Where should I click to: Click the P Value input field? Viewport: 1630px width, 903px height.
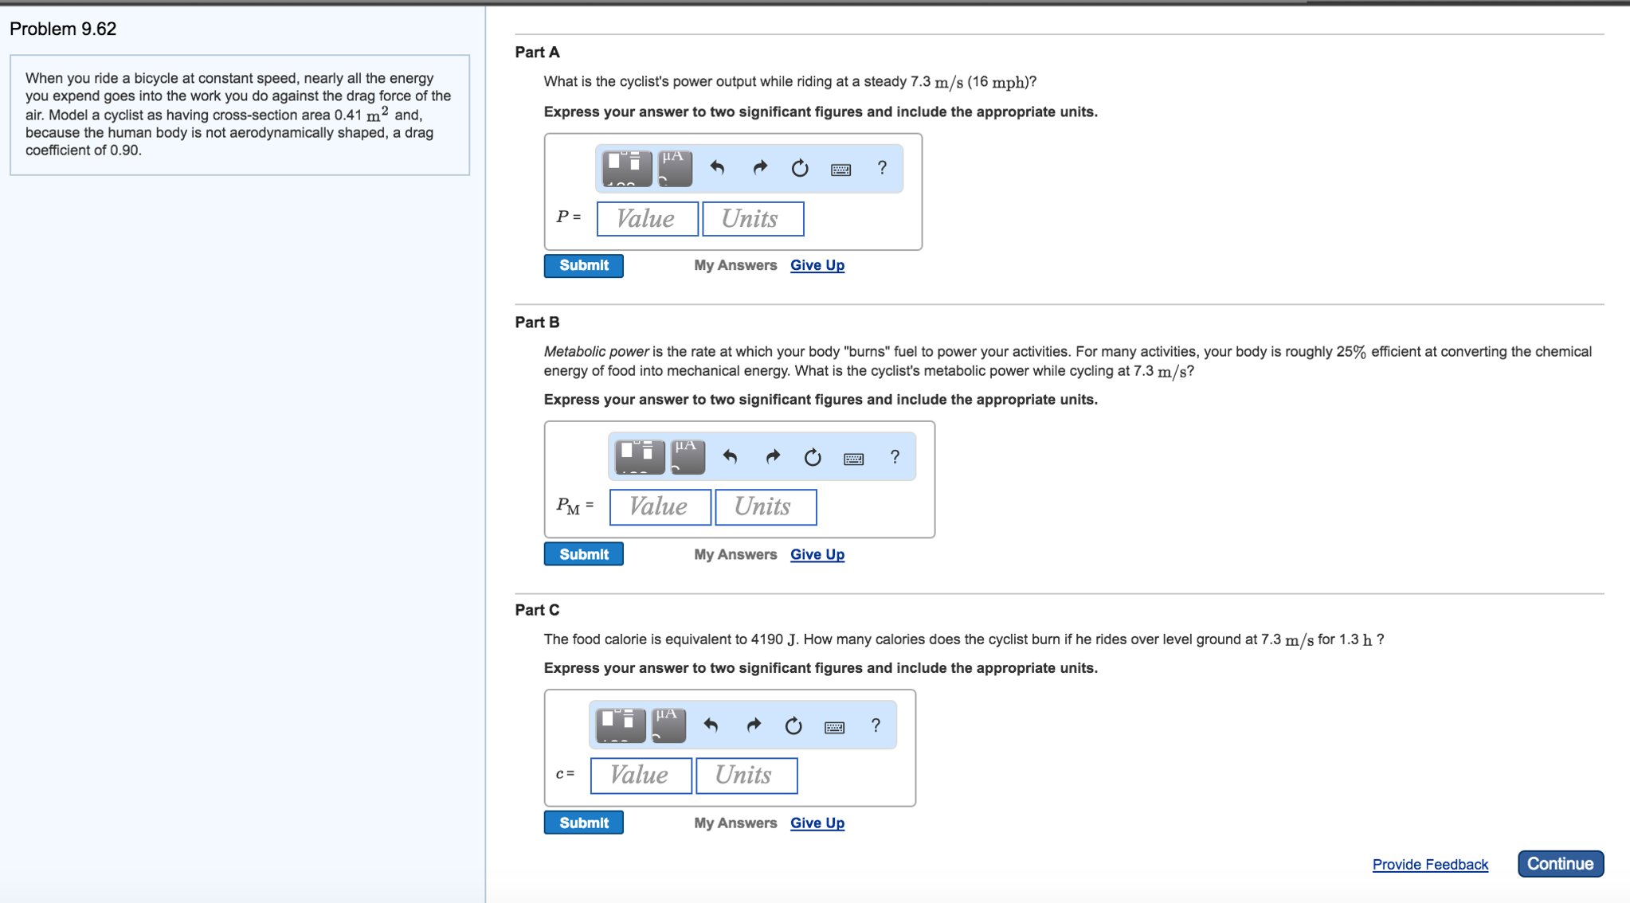point(647,219)
